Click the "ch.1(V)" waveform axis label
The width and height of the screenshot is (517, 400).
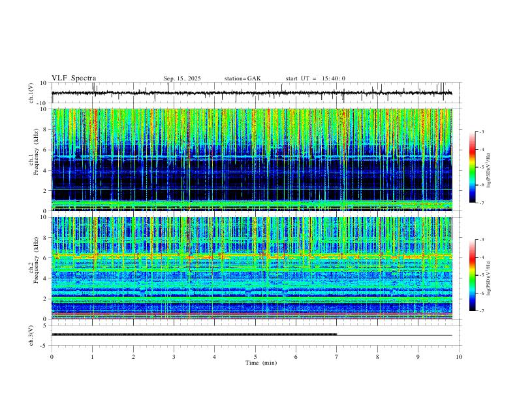(x=31, y=93)
